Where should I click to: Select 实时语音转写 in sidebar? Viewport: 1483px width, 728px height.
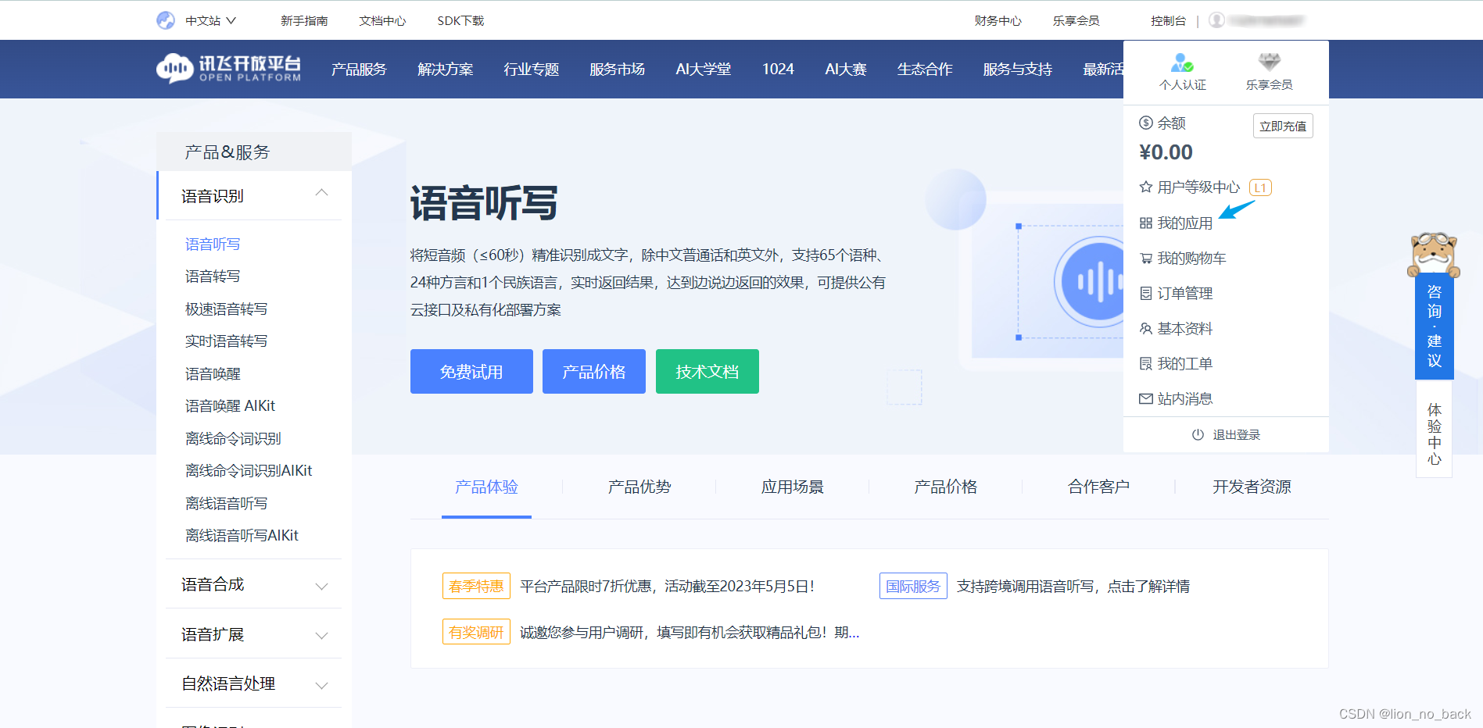coord(226,341)
